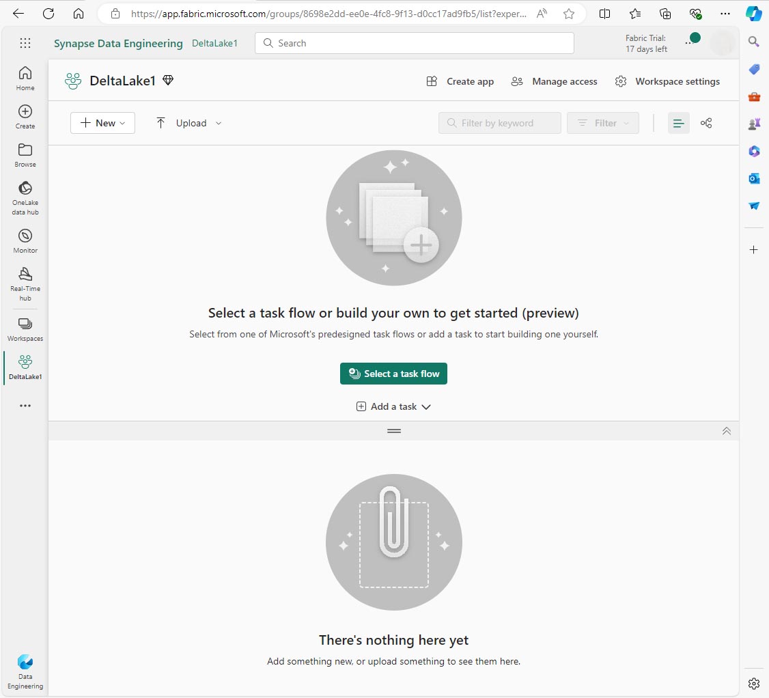
Task: Click Fabric Trial 17 days left
Action: 646,43
